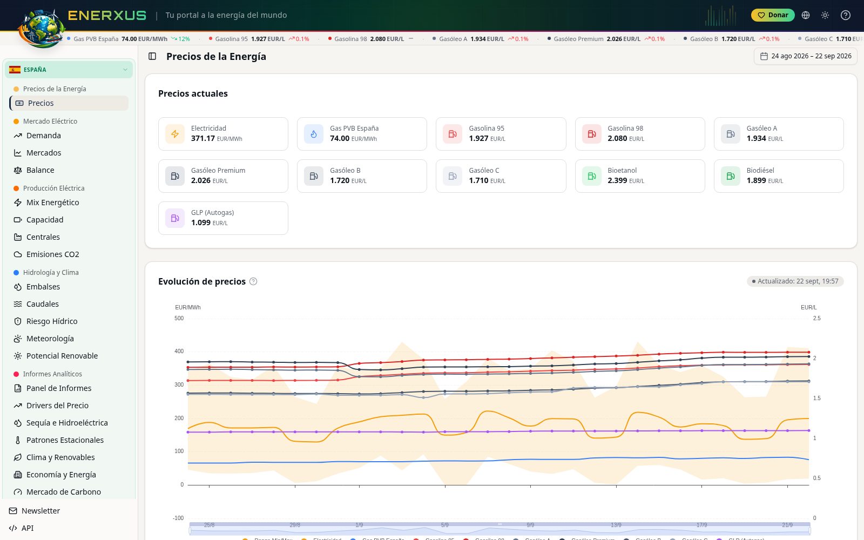Click the ENERXUS logo

pos(107,15)
